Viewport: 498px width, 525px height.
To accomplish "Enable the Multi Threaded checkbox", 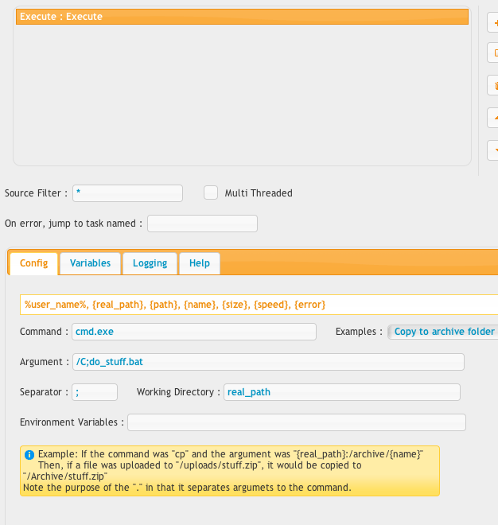I will click(211, 192).
